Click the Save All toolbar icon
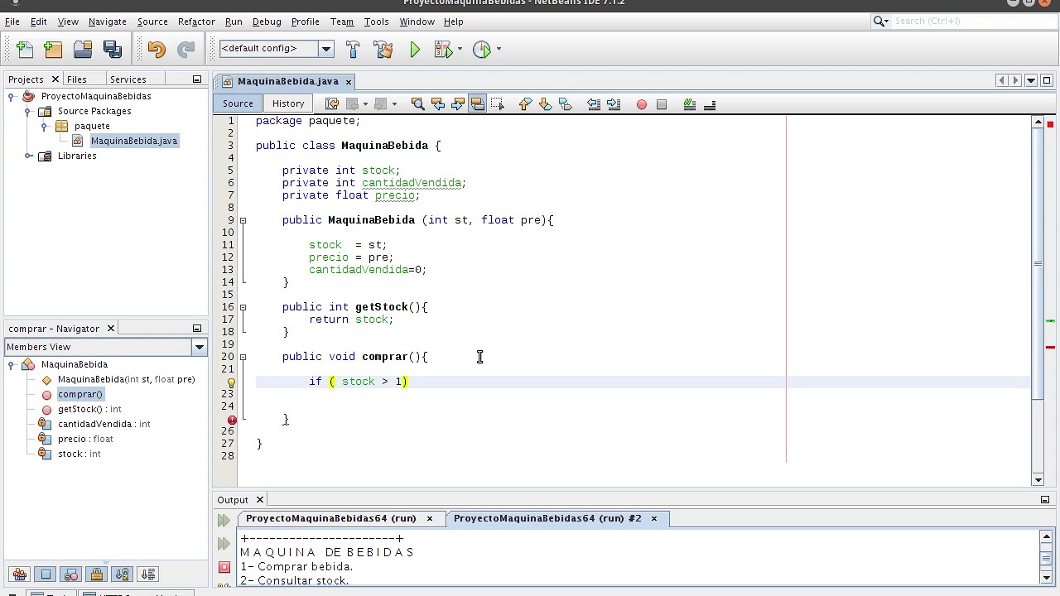This screenshot has height=596, width=1060. 112,49
